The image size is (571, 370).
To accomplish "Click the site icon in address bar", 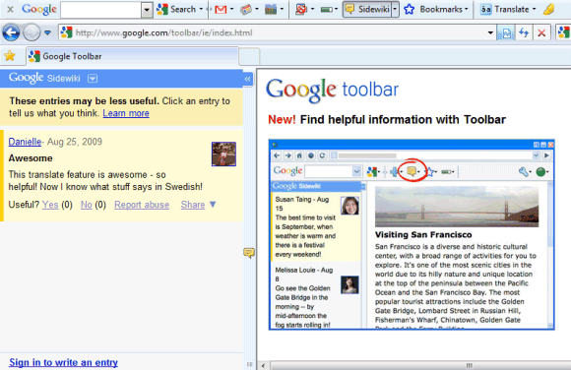I will 66,32.
